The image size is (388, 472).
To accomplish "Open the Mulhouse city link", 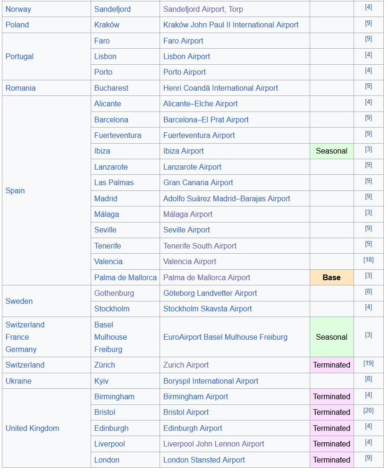I will (x=110, y=337).
